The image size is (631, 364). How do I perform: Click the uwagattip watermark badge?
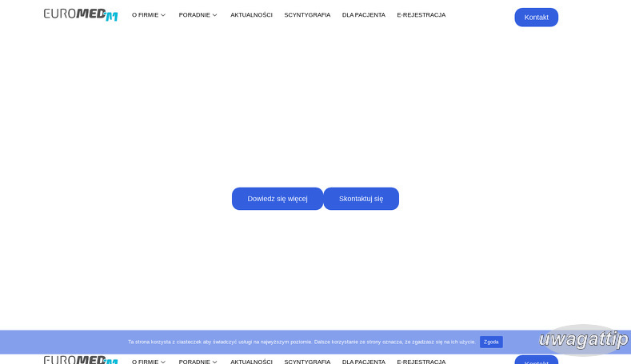583,339
